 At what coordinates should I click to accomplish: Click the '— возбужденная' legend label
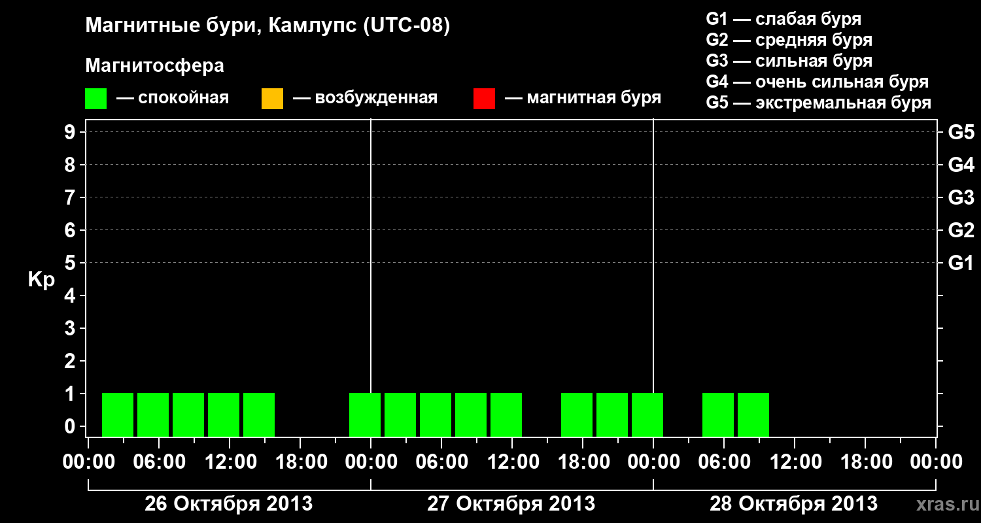[x=365, y=98]
